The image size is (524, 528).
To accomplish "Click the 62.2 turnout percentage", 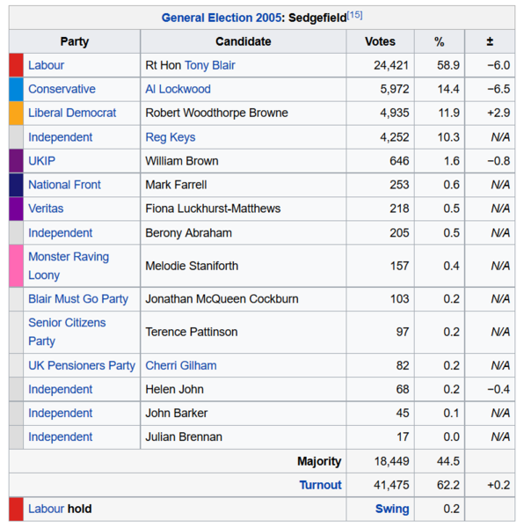I will 448,485.
